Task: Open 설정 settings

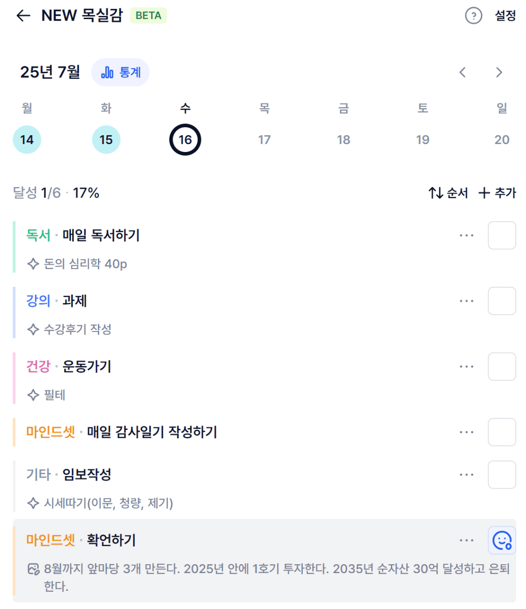Action: (505, 16)
